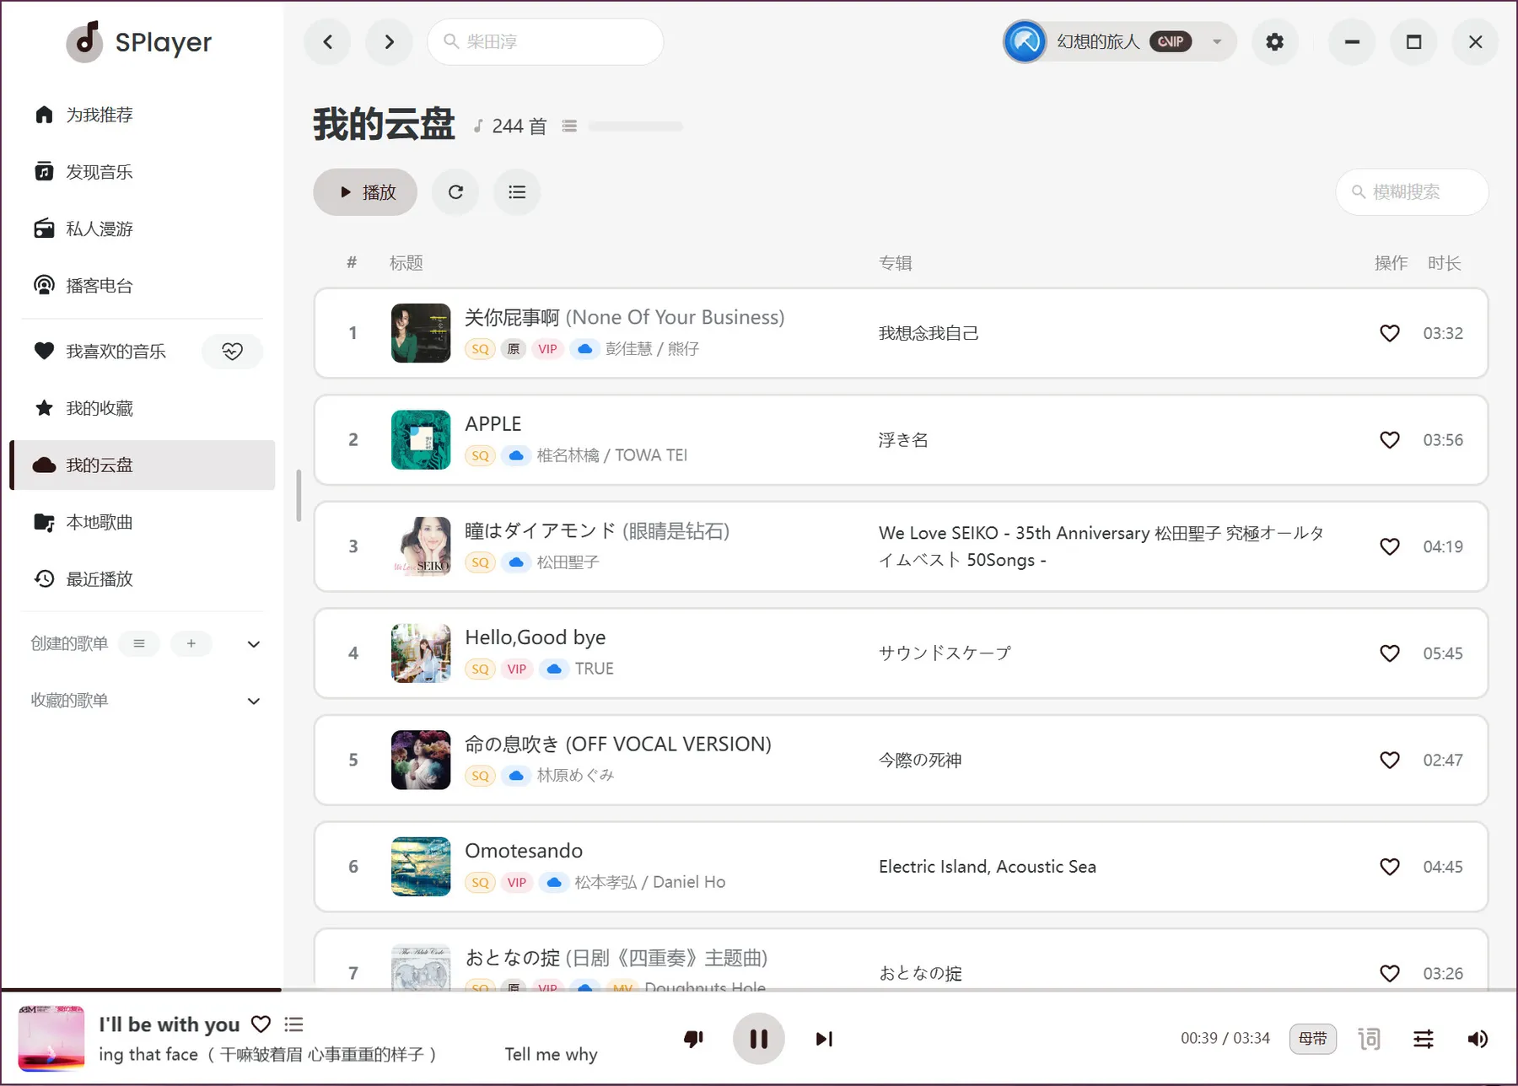Favorite the now playing song I'll be with you

click(261, 1024)
